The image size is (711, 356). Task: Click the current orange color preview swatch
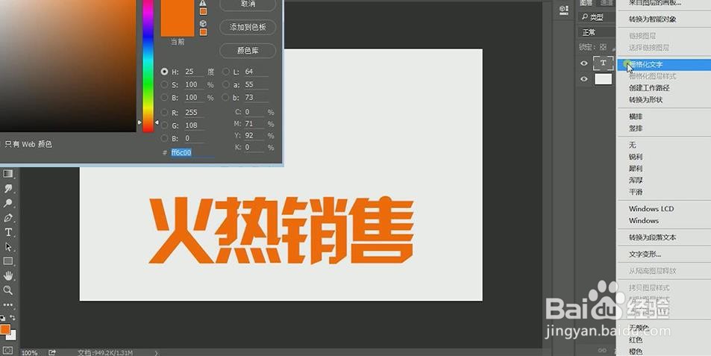click(178, 18)
